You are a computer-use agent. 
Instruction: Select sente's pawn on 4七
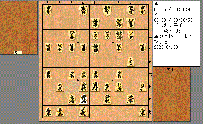click(107, 87)
